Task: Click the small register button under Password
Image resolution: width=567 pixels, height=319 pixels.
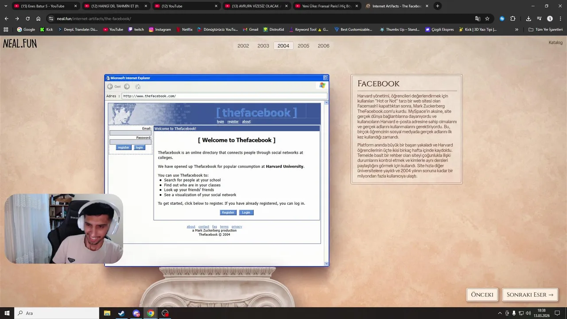Action: (x=124, y=148)
